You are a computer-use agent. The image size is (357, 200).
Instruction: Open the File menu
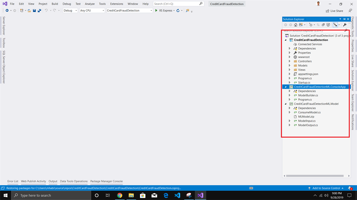click(x=12, y=4)
